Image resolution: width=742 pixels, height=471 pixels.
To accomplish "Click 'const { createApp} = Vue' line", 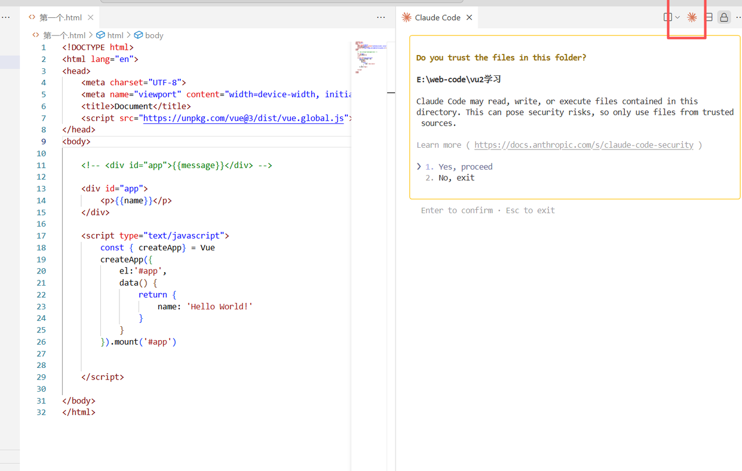I will coord(158,247).
